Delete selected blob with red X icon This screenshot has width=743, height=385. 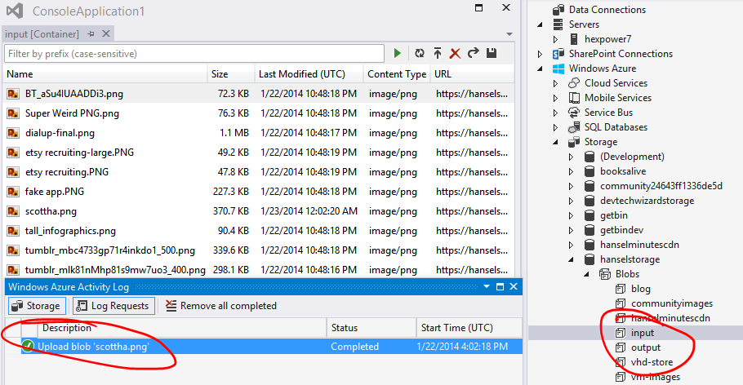click(x=455, y=54)
